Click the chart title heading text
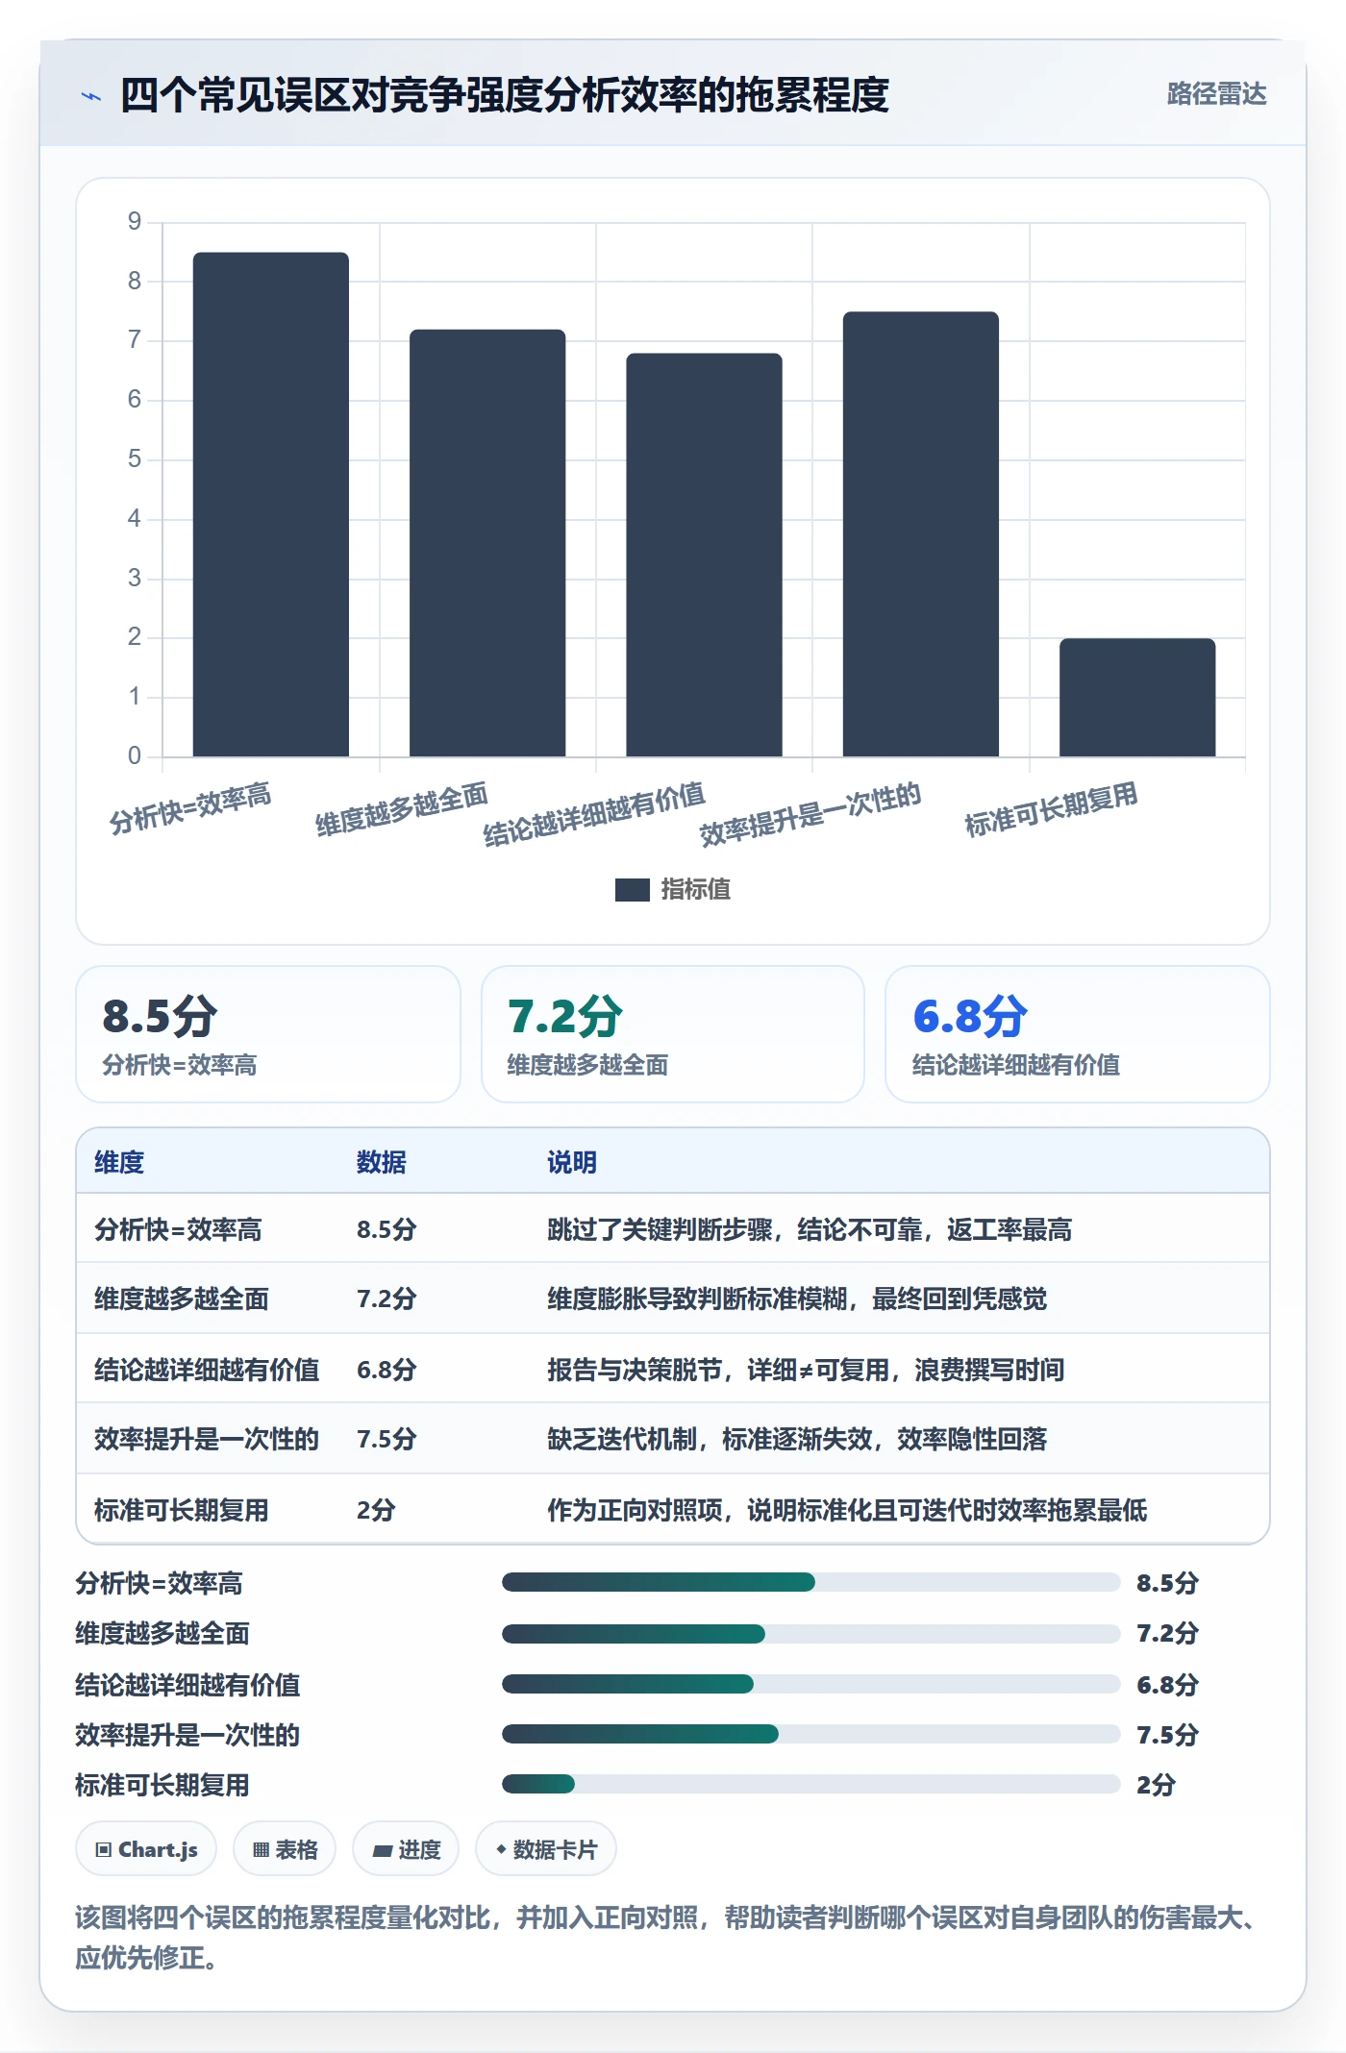Screen dimensions: 1346x2053 505,95
